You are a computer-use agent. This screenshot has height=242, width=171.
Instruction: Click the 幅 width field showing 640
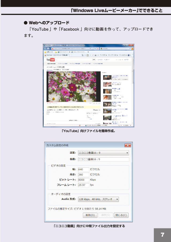83,169
